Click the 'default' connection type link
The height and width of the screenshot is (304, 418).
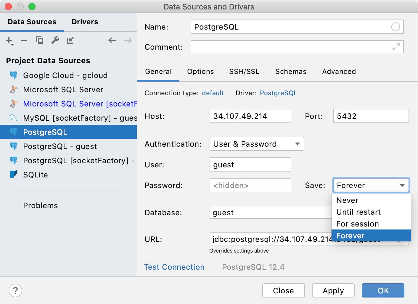point(213,93)
